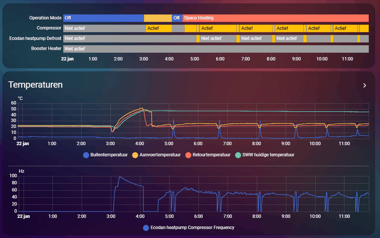380x238 pixels.
Task: Select the Booster Heater row label
Action: coord(46,49)
